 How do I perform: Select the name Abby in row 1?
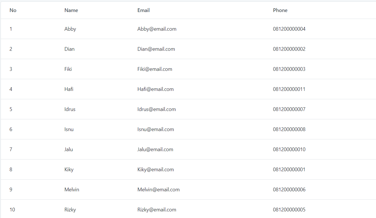pos(70,29)
